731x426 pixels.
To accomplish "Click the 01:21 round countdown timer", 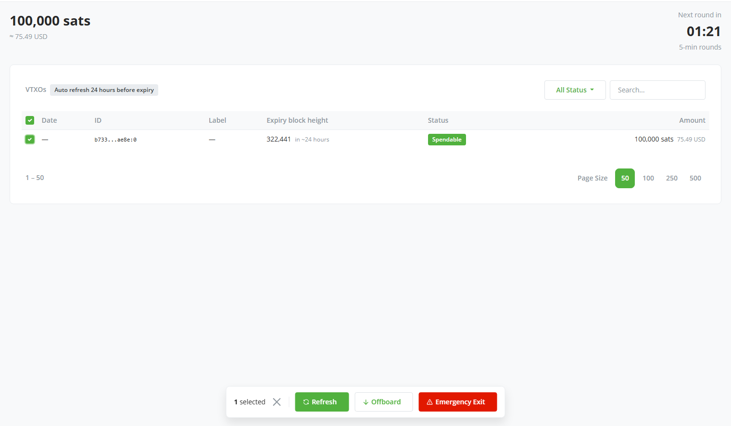I will tap(704, 31).
